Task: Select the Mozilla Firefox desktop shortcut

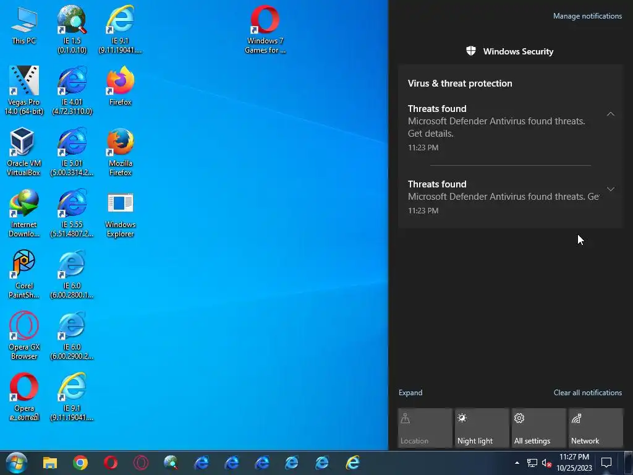Action: (x=121, y=152)
